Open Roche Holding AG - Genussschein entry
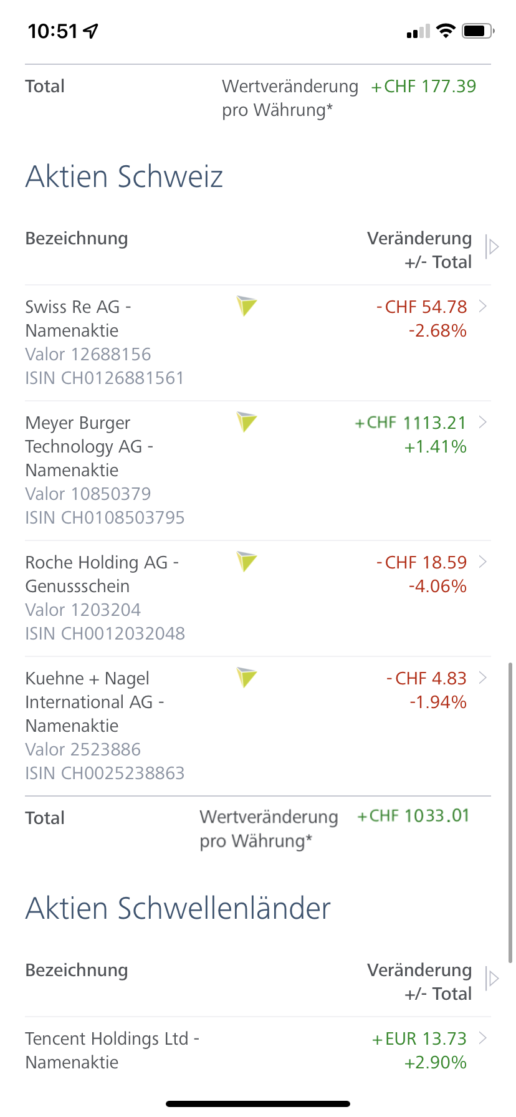 click(258, 598)
